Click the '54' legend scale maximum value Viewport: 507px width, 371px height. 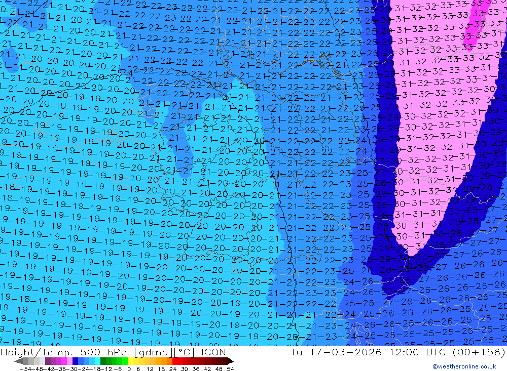pos(230,369)
